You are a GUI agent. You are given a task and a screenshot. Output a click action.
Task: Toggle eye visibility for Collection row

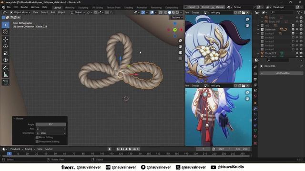tap(297, 29)
